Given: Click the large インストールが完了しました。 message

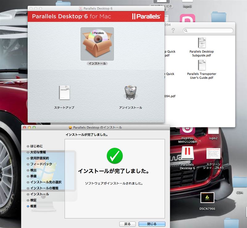Looking at the screenshot, I should tap(114, 171).
